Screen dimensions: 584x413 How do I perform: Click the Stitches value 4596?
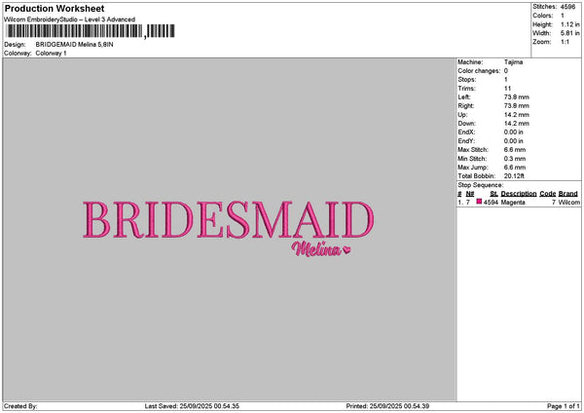567,7
